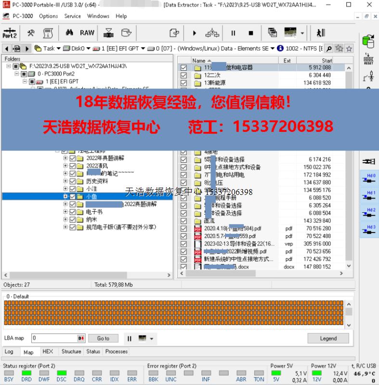Click the stop button in toolbar

click(x=250, y=33)
